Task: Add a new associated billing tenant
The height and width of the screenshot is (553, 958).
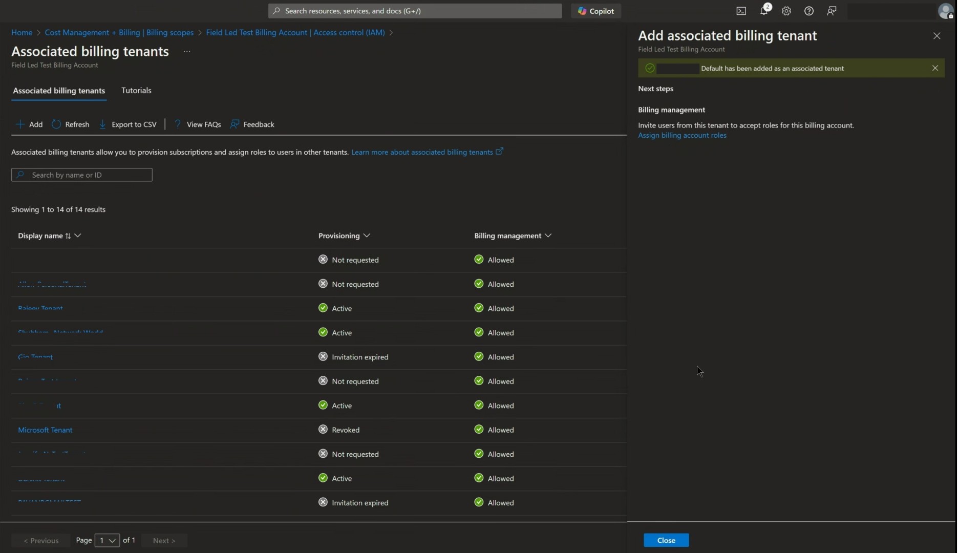Action: coord(29,124)
